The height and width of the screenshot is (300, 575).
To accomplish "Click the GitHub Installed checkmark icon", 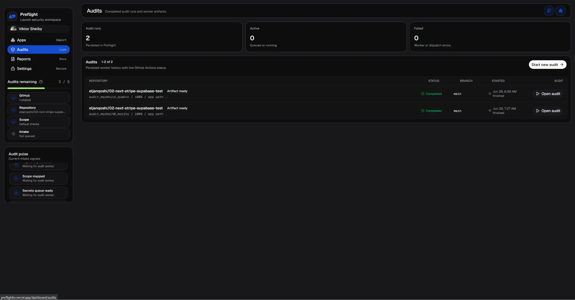I will tap(14, 98).
